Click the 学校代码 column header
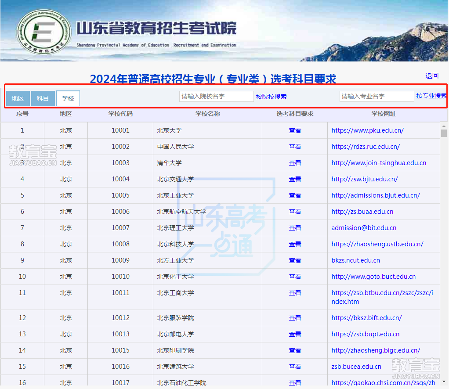This screenshot has width=449, height=389. click(x=120, y=114)
